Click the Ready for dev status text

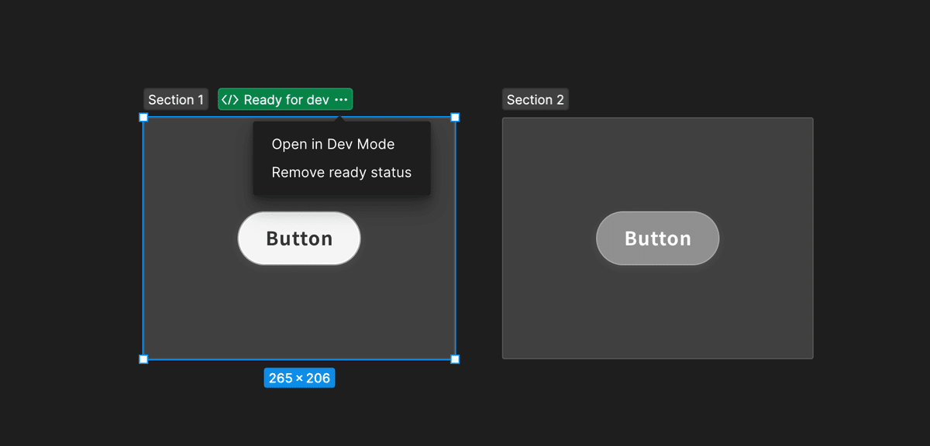(286, 100)
